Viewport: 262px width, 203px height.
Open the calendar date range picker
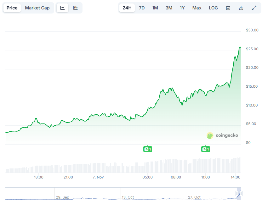[x=228, y=8]
